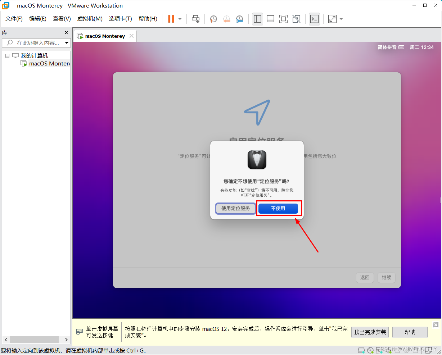Click the dialog heading 您确定不想使用“定位服务”吗?
This screenshot has width=442, height=355.
click(x=256, y=181)
